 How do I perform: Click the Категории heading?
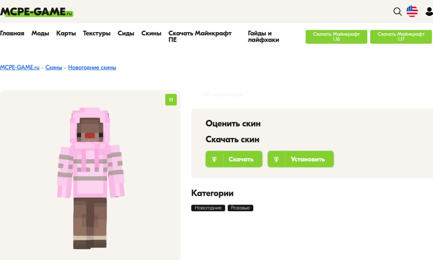212,193
